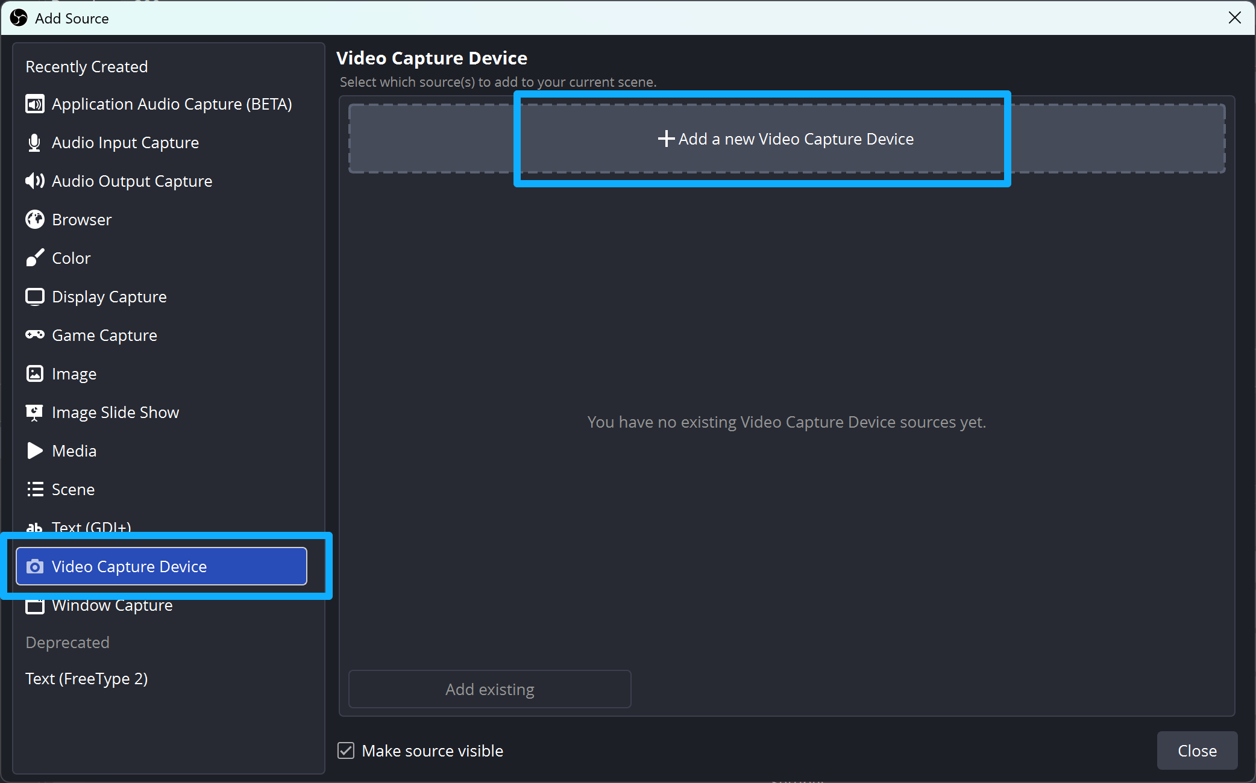Click the Audio Output Capture speaker icon
The width and height of the screenshot is (1256, 783).
point(35,181)
